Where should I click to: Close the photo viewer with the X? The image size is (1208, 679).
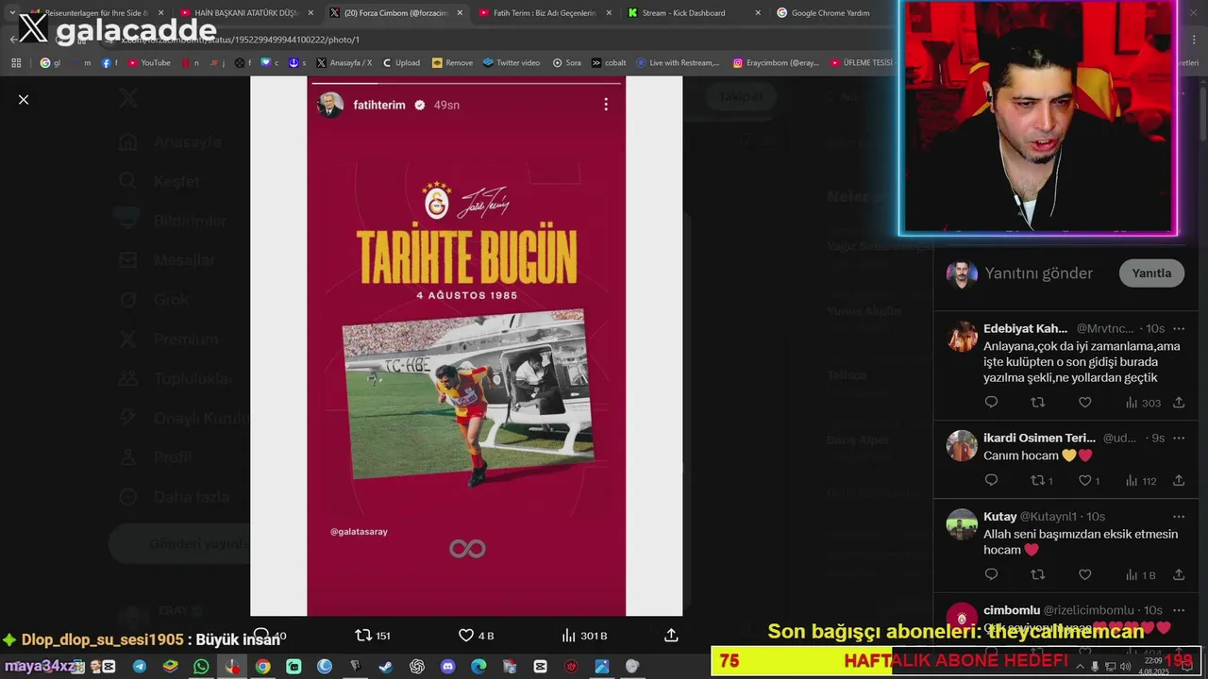[24, 99]
